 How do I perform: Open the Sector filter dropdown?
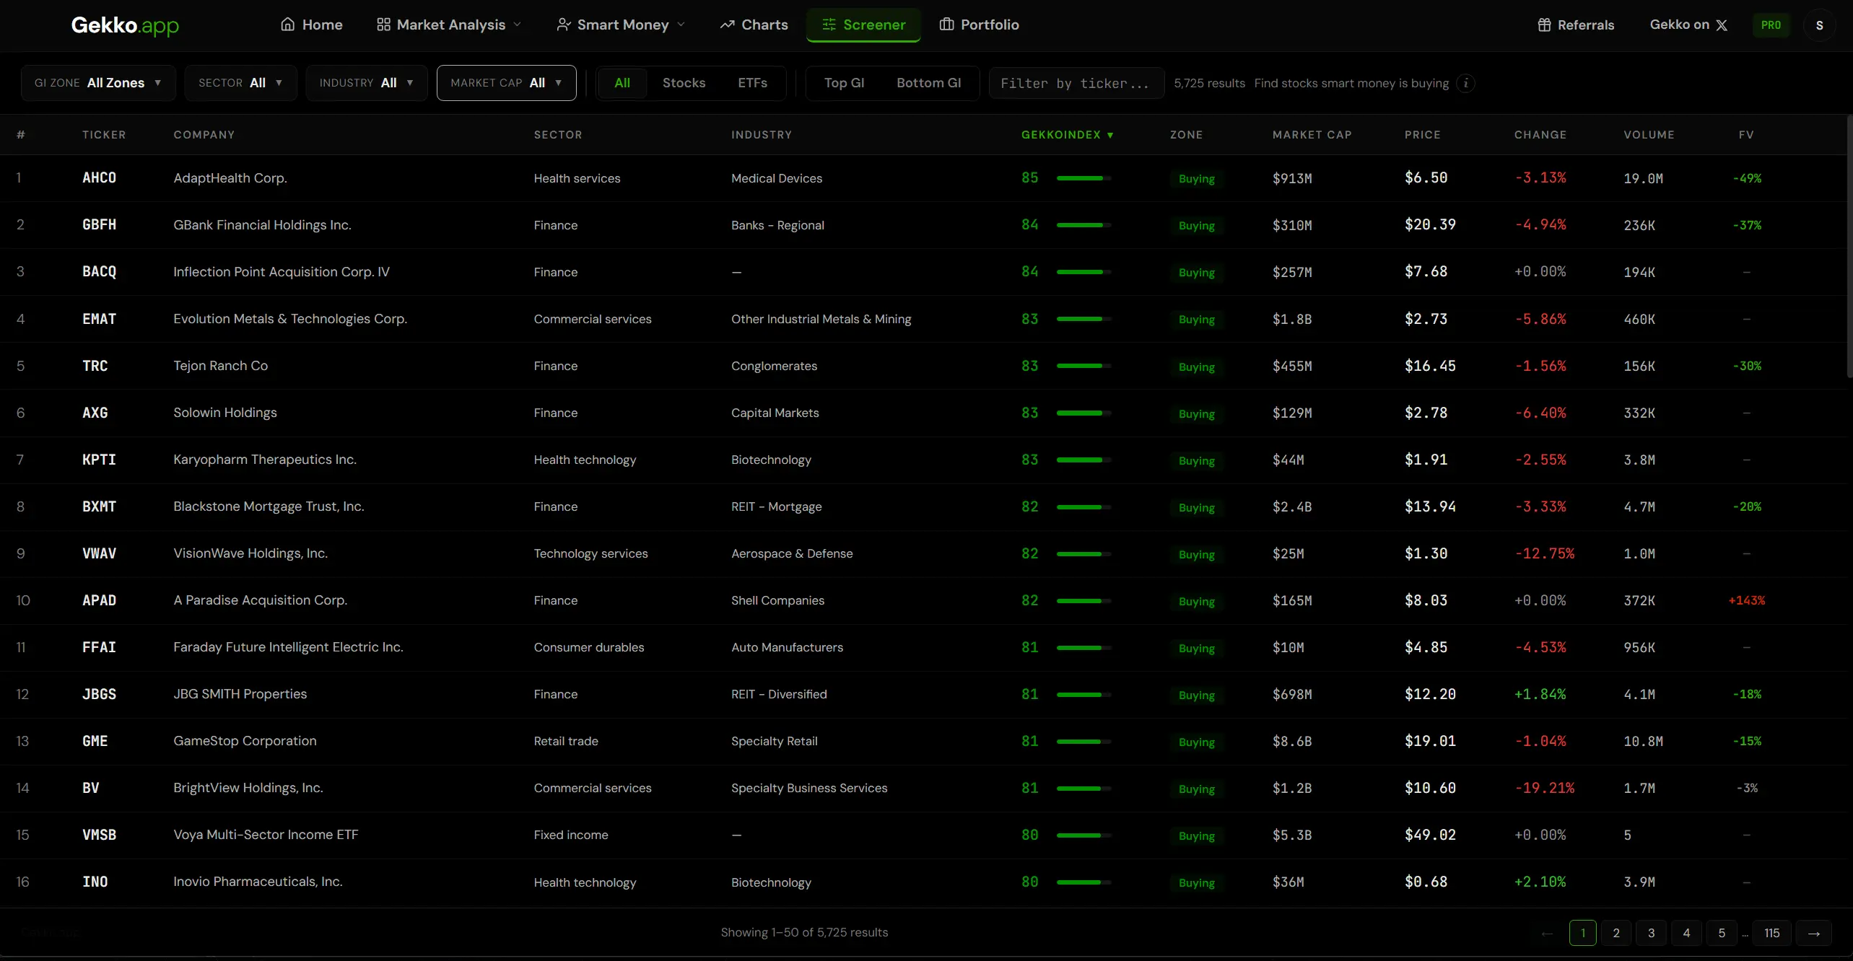coord(240,83)
